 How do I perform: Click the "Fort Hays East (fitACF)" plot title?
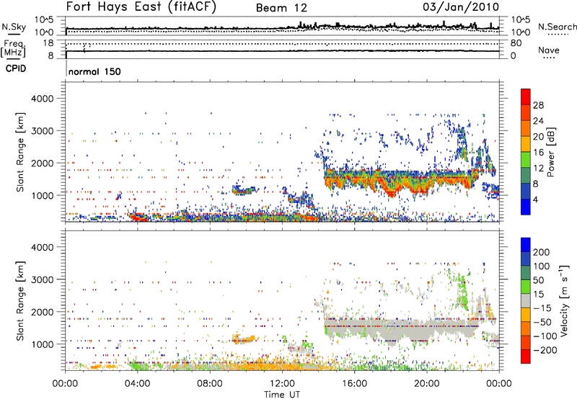(141, 7)
